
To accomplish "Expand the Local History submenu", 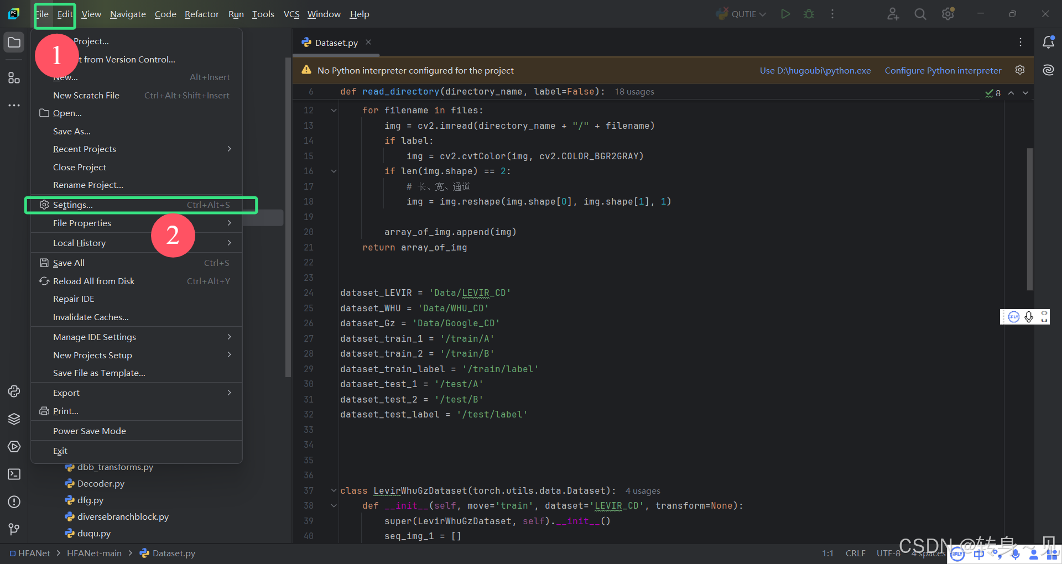I will click(x=229, y=243).
